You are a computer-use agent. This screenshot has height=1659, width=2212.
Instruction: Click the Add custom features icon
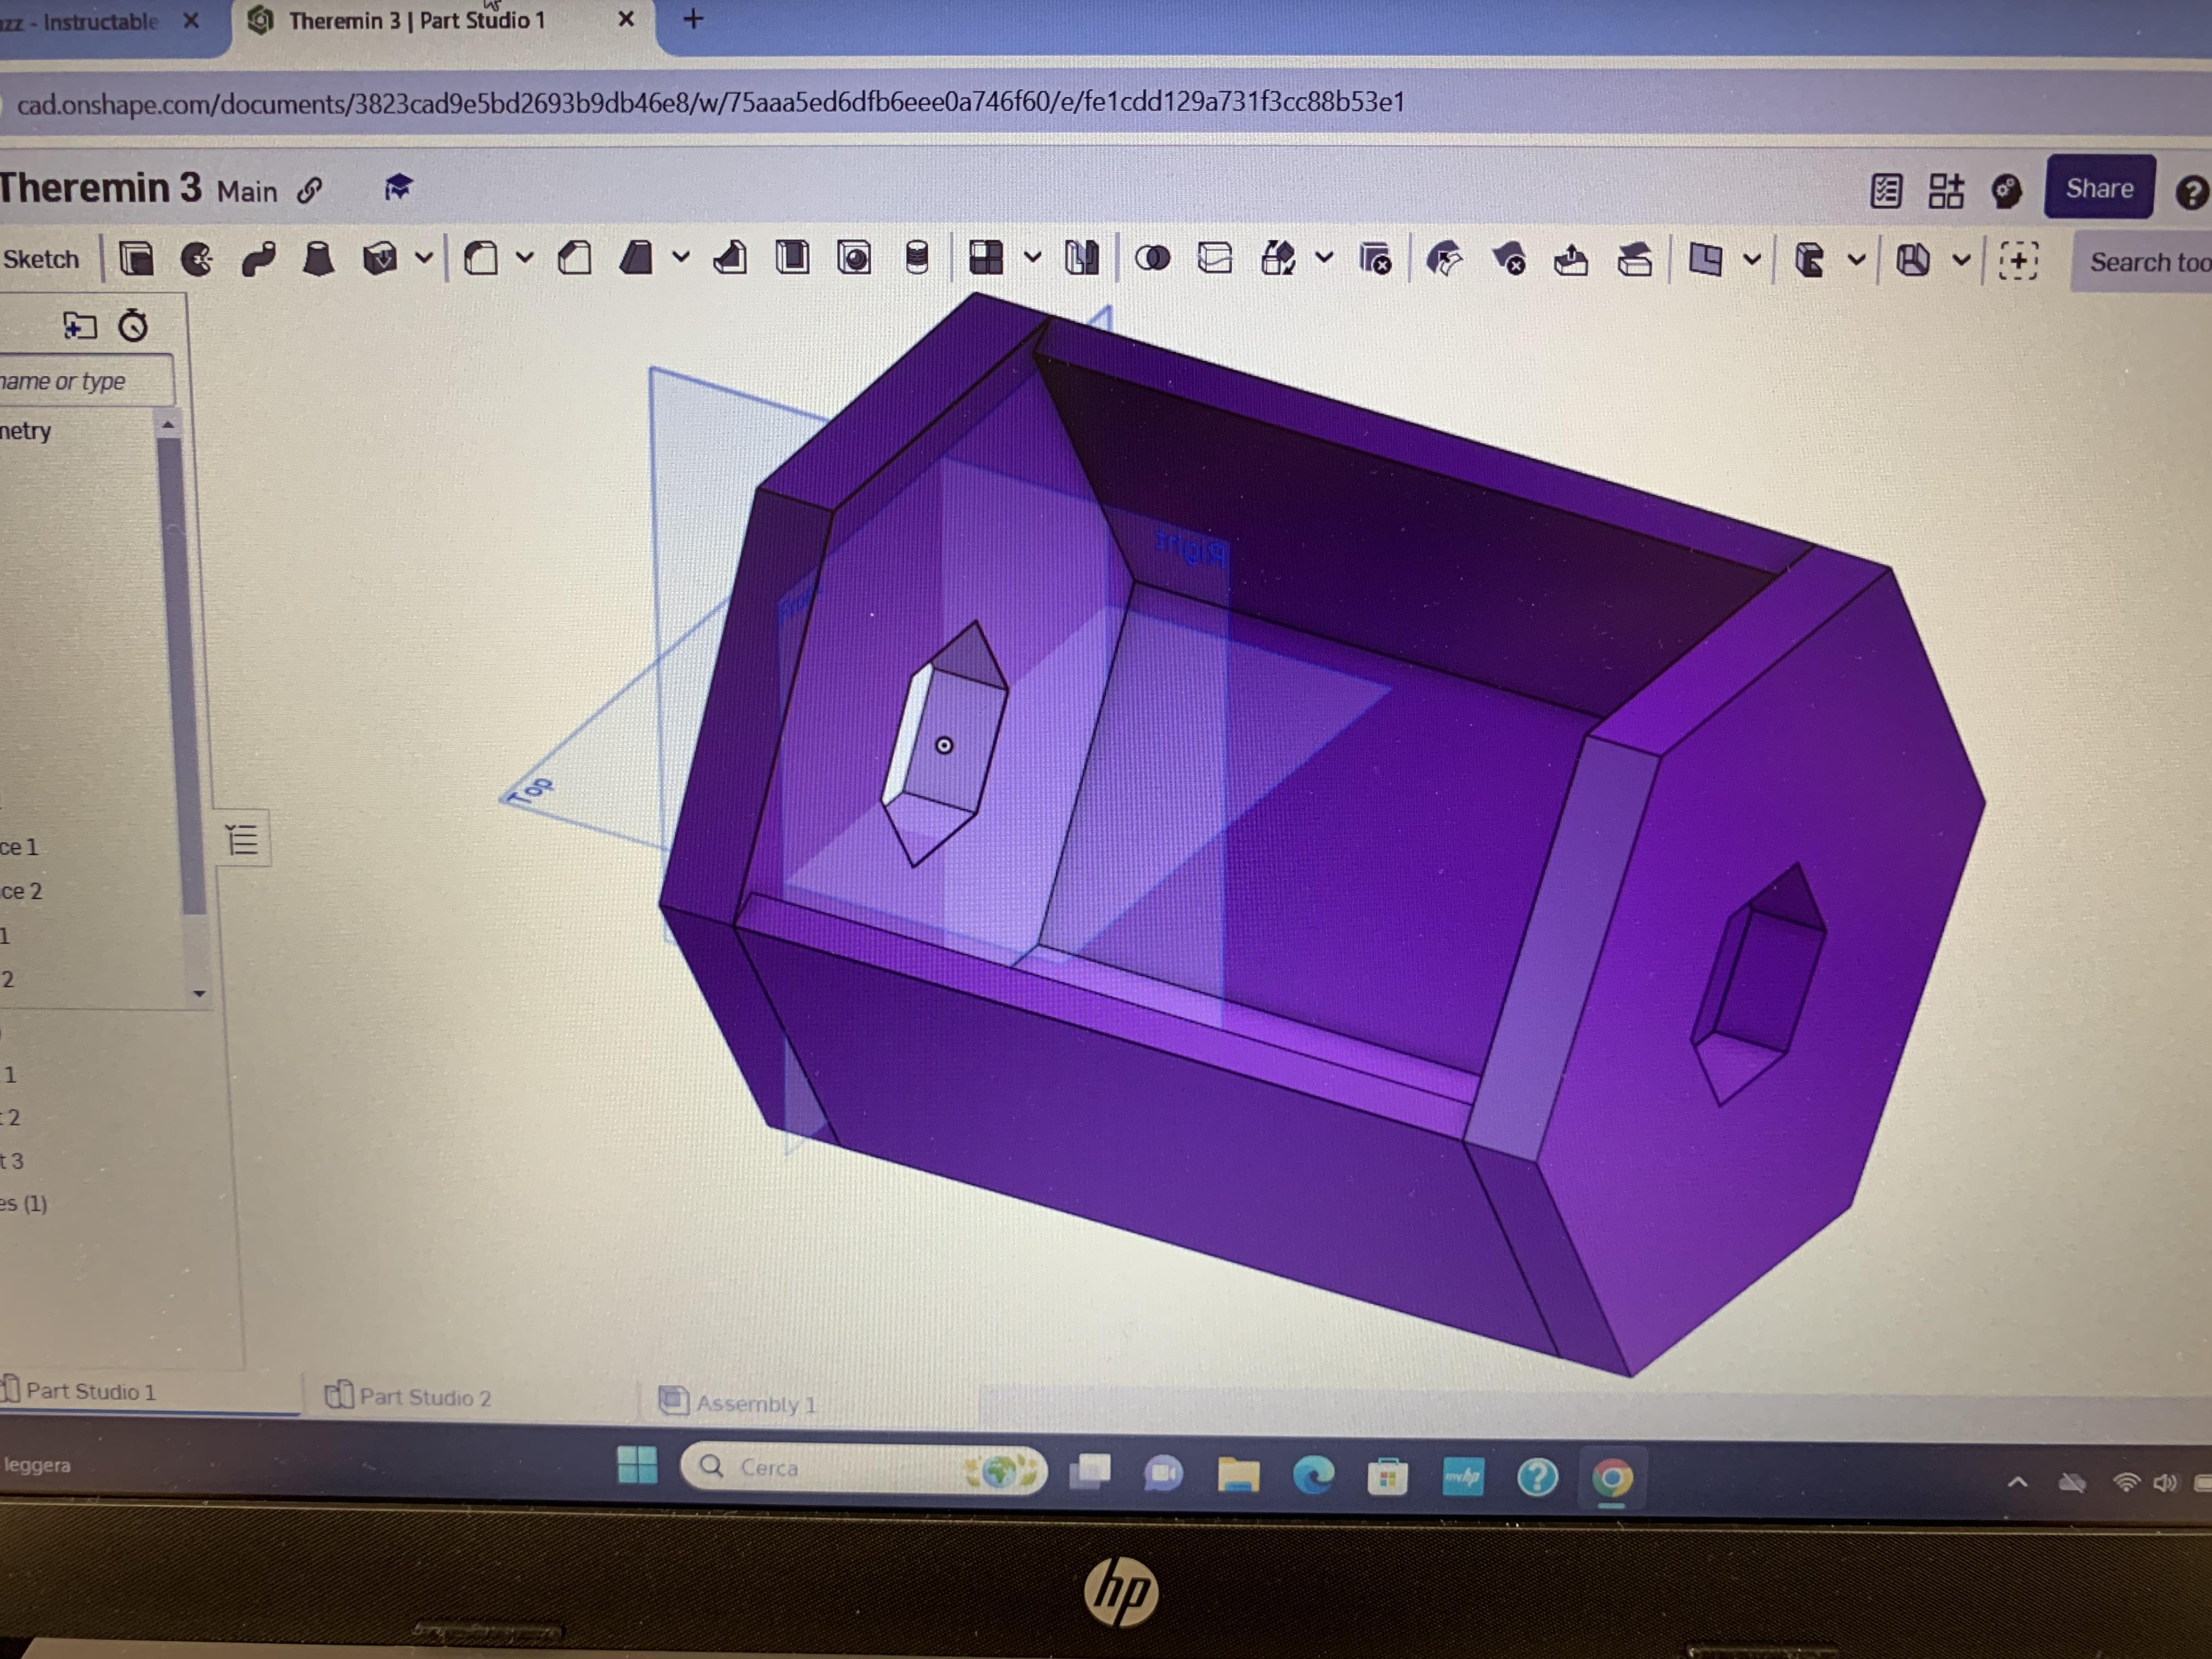[x=2018, y=261]
